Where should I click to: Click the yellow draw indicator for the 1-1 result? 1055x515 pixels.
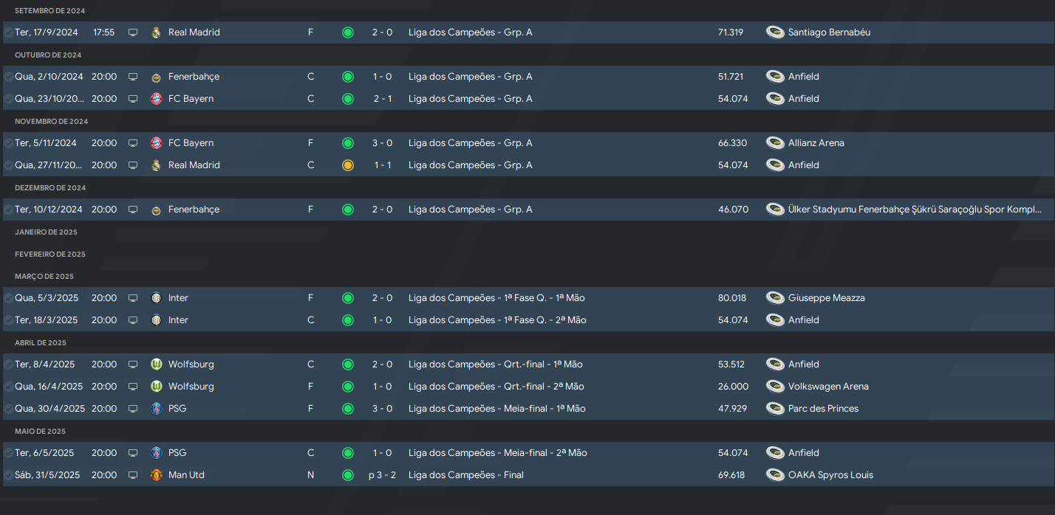(x=348, y=165)
